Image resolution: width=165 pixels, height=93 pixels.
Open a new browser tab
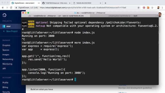pyautogui.click(x=105, y=3)
